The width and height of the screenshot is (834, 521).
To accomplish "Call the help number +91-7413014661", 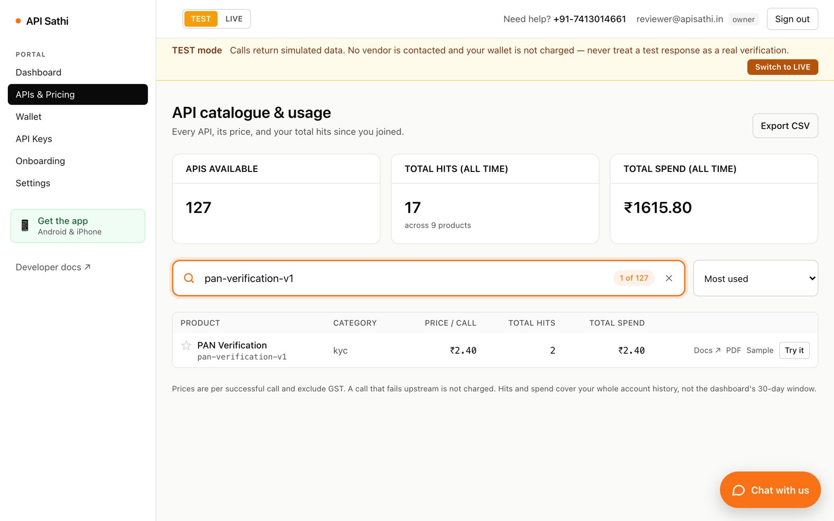I will pyautogui.click(x=590, y=19).
